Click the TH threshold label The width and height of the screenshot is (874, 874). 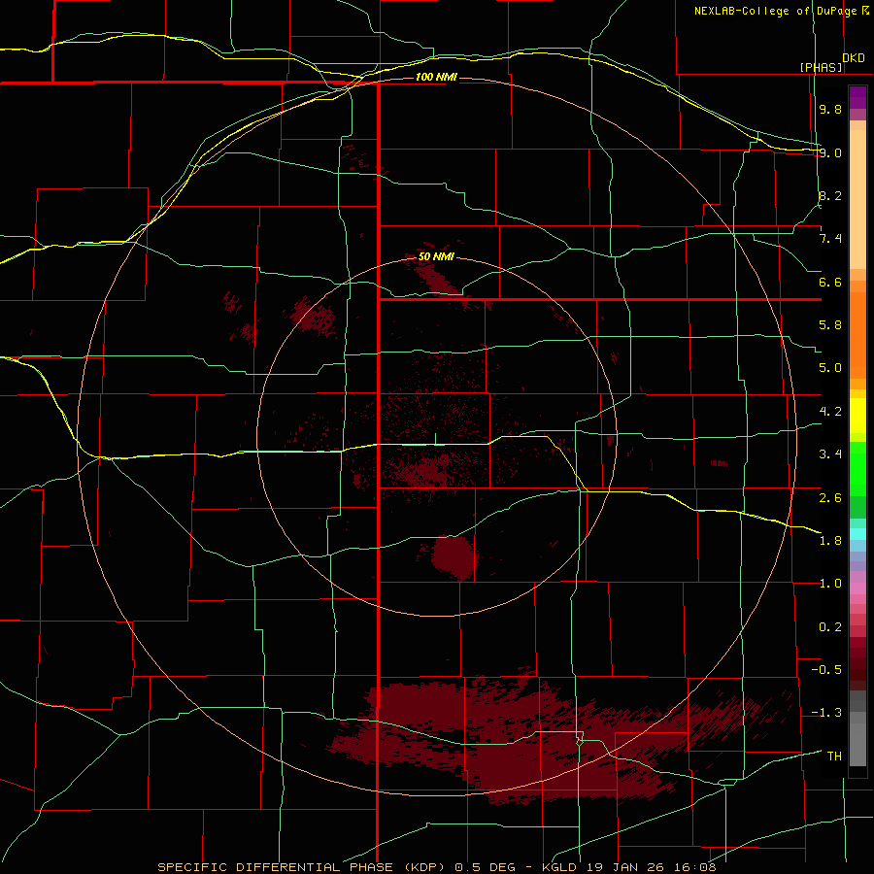coord(834,756)
